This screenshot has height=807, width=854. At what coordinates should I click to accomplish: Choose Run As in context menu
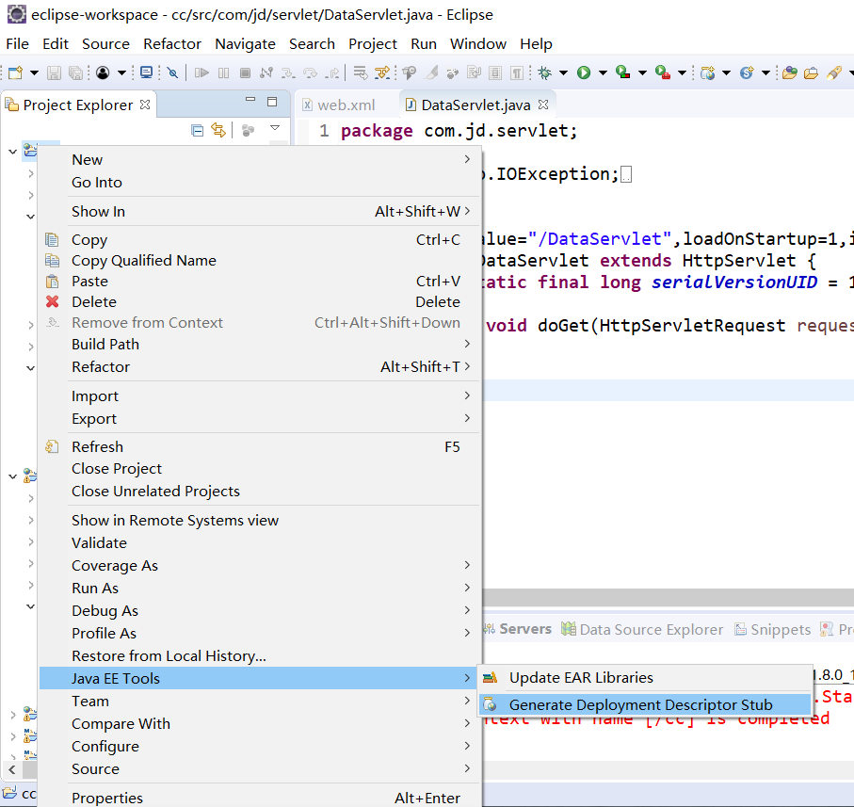pyautogui.click(x=259, y=589)
